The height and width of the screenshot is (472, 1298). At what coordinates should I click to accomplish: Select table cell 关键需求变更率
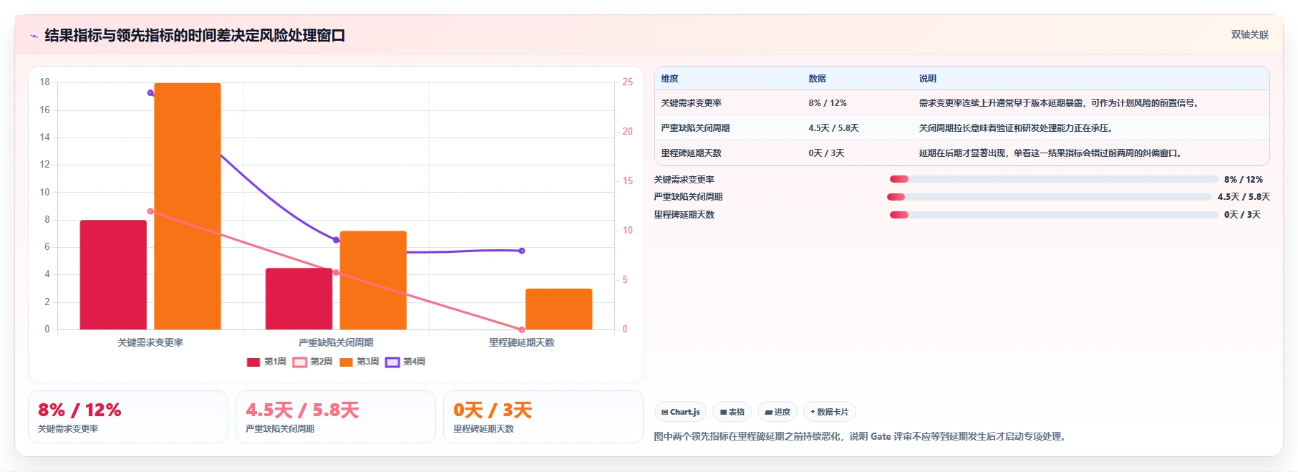click(x=691, y=103)
